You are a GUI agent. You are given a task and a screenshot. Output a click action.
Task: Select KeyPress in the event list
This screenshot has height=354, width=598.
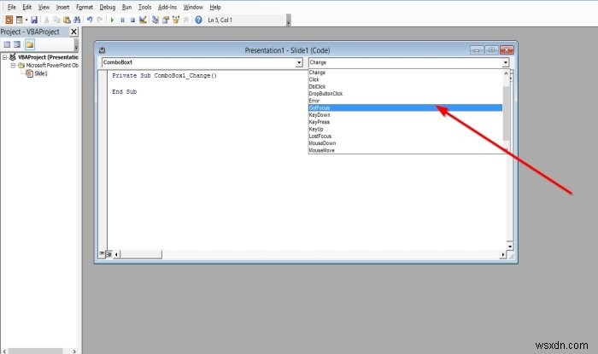[406, 122]
